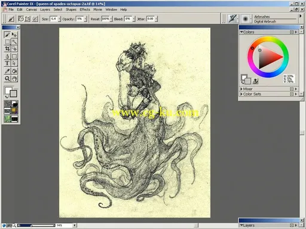Select the Magnifier tool
Image resolution: width=306 pixels, height=229 pixels.
7,79
